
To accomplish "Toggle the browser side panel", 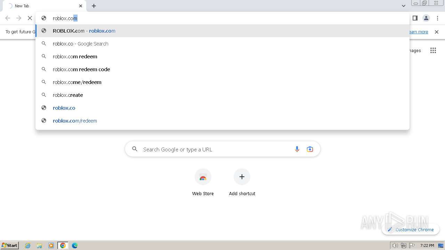I will coord(415,18).
